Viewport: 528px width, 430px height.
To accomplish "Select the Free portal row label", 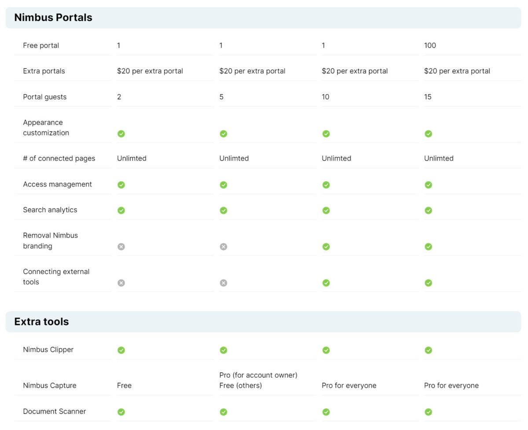I will (x=41, y=45).
